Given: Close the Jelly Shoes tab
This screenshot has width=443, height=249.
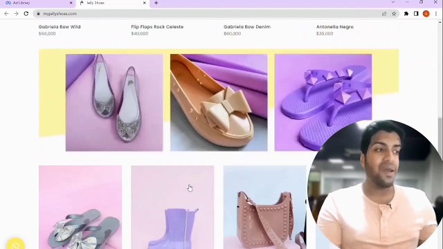Looking at the screenshot, I should [145, 3].
